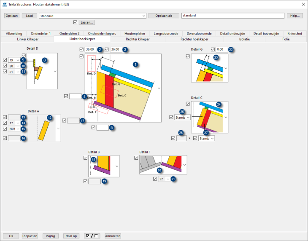Image resolution: width=308 pixels, height=241 pixels.
Task: Click the Detail D preview image
Action: 42,71
